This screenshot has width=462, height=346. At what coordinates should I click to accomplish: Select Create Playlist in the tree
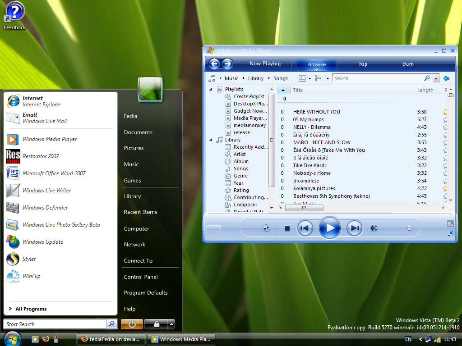coord(249,96)
